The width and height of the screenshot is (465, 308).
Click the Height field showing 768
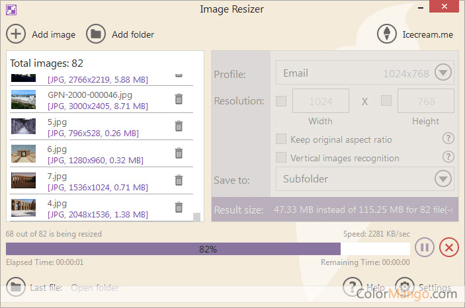tap(425, 101)
